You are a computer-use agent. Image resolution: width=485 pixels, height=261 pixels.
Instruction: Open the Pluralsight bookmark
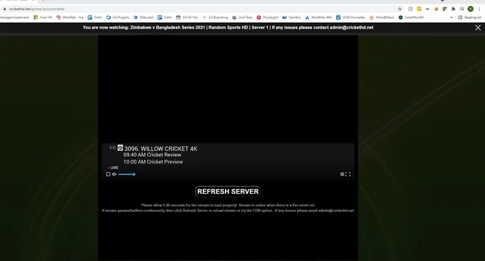[267, 17]
